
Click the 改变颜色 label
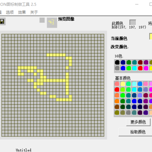click(x=119, y=47)
